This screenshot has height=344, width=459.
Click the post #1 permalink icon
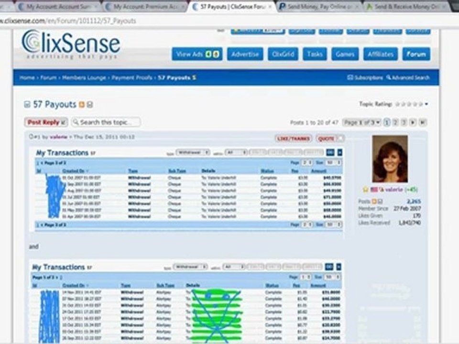click(x=31, y=137)
